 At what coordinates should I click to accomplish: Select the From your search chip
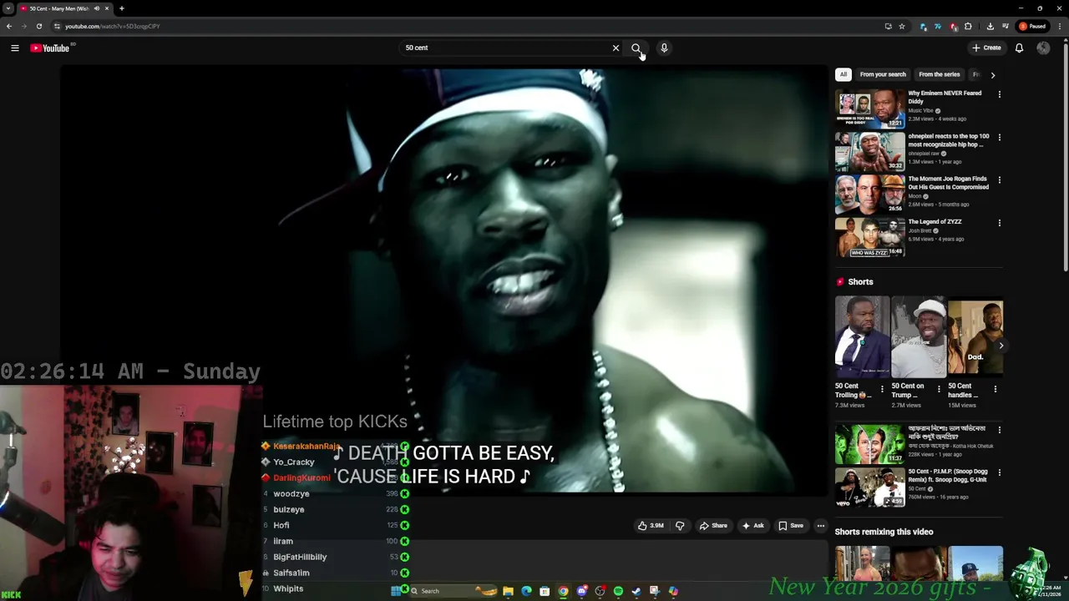(x=883, y=74)
